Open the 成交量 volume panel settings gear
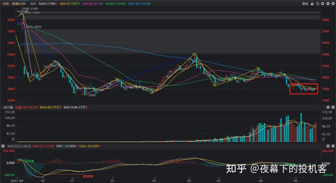 333,107
